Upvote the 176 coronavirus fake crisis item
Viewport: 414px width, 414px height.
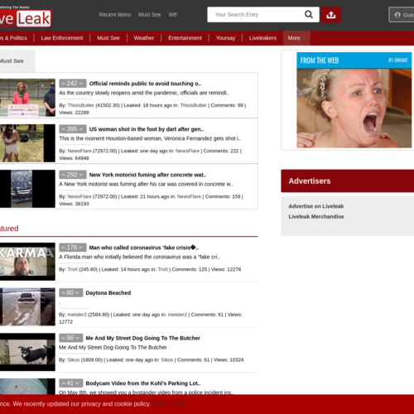coord(64,248)
